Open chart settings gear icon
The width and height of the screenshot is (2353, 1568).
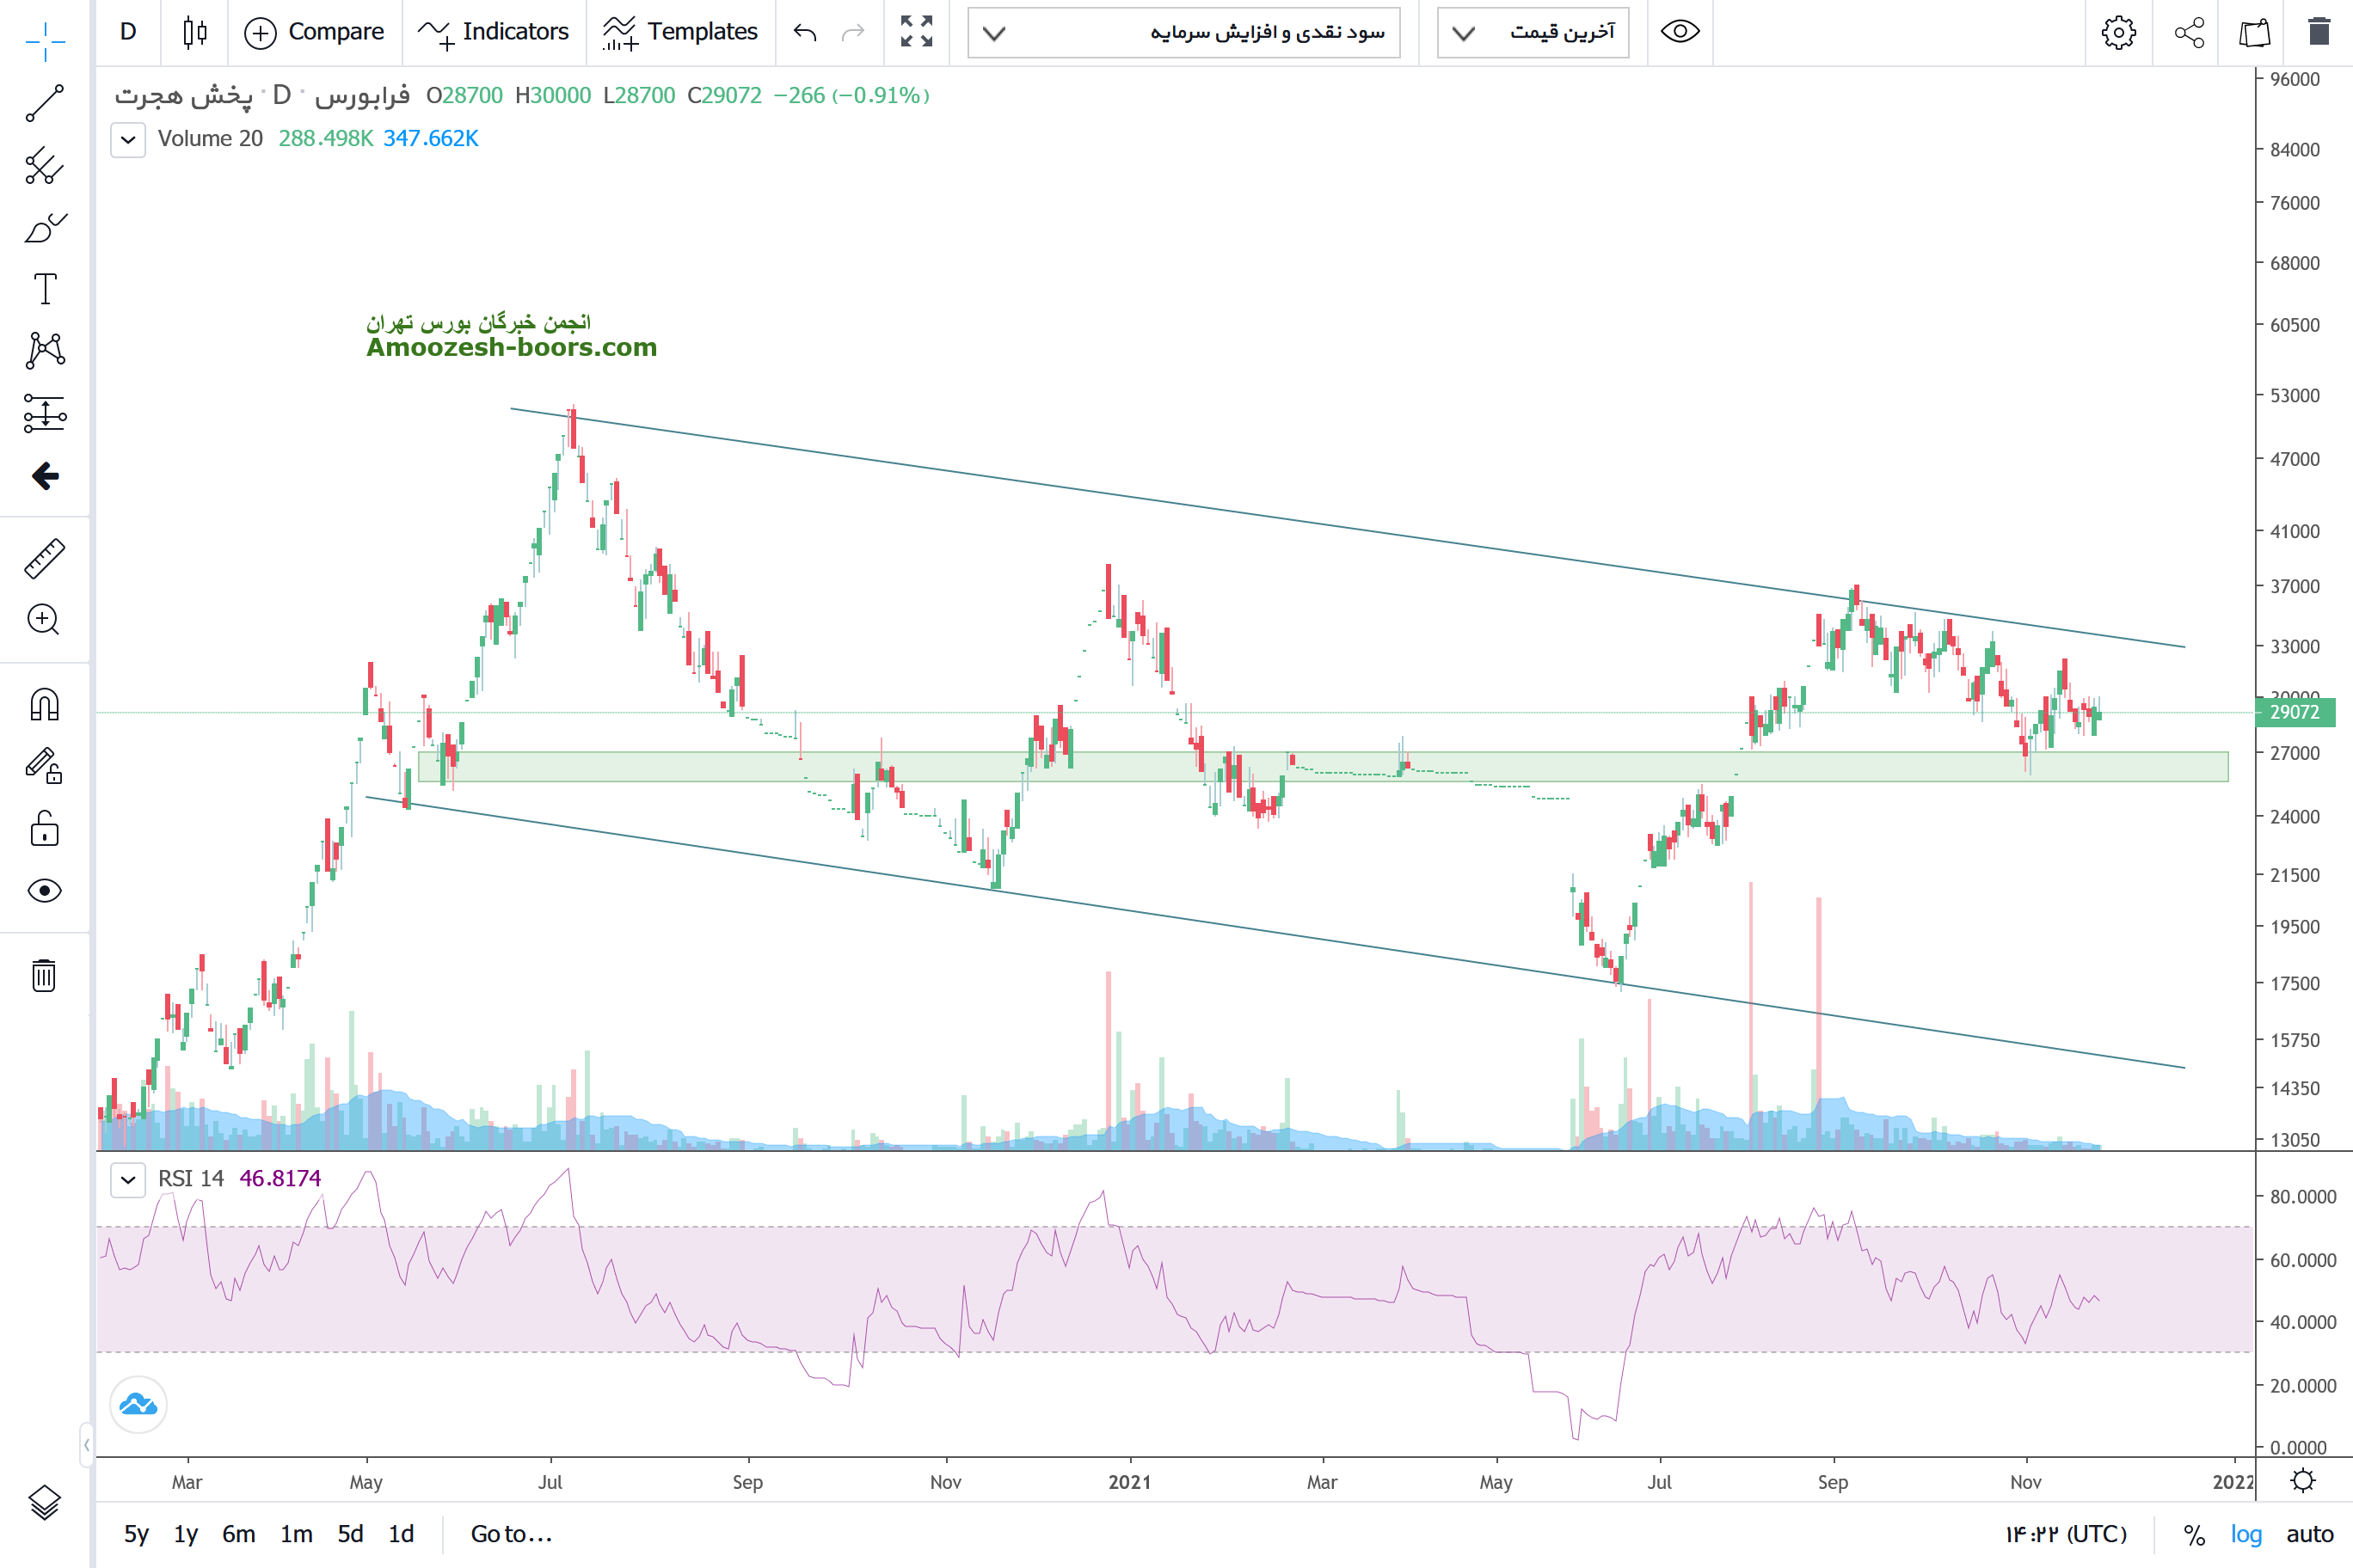(2118, 33)
